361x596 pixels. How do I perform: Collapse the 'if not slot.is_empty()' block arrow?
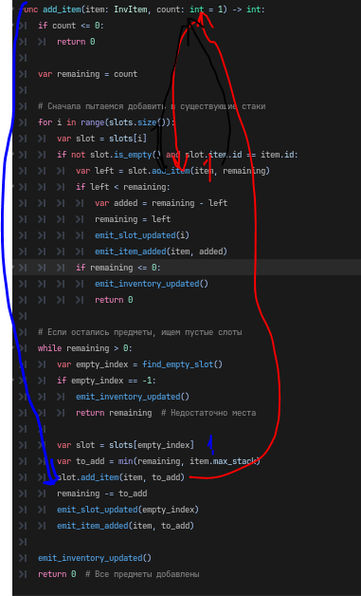pyautogui.click(x=14, y=155)
